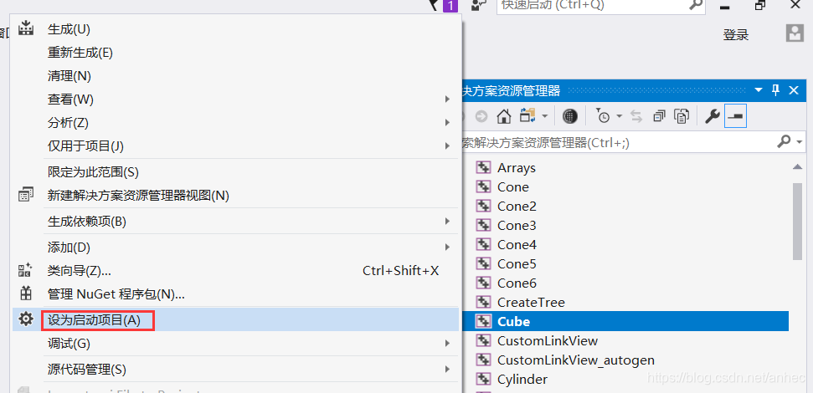Click the Solution Explorer search magnifier icon
The image size is (813, 393).
coord(784,140)
